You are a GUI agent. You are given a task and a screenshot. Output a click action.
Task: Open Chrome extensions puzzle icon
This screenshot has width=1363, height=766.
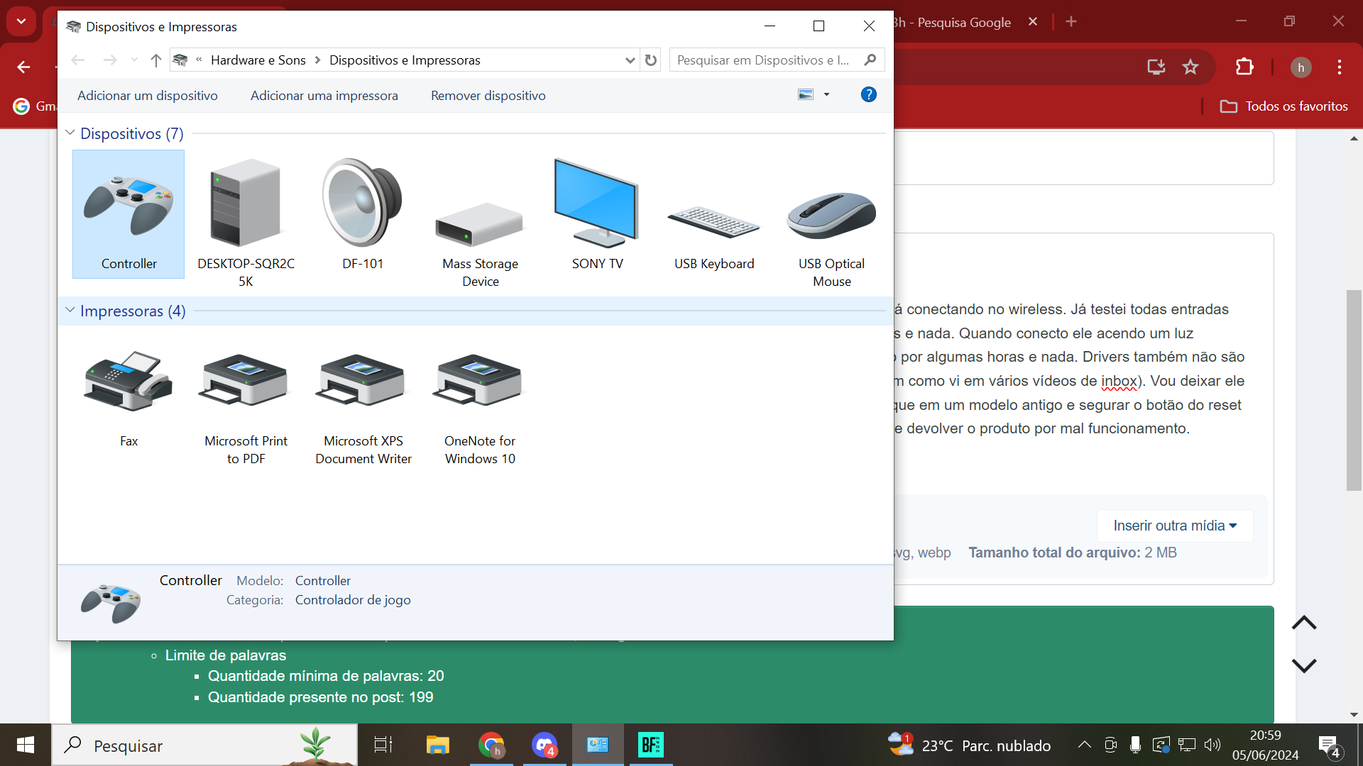(1244, 67)
